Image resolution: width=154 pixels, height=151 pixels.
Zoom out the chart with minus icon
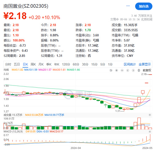click(x=122, y=70)
